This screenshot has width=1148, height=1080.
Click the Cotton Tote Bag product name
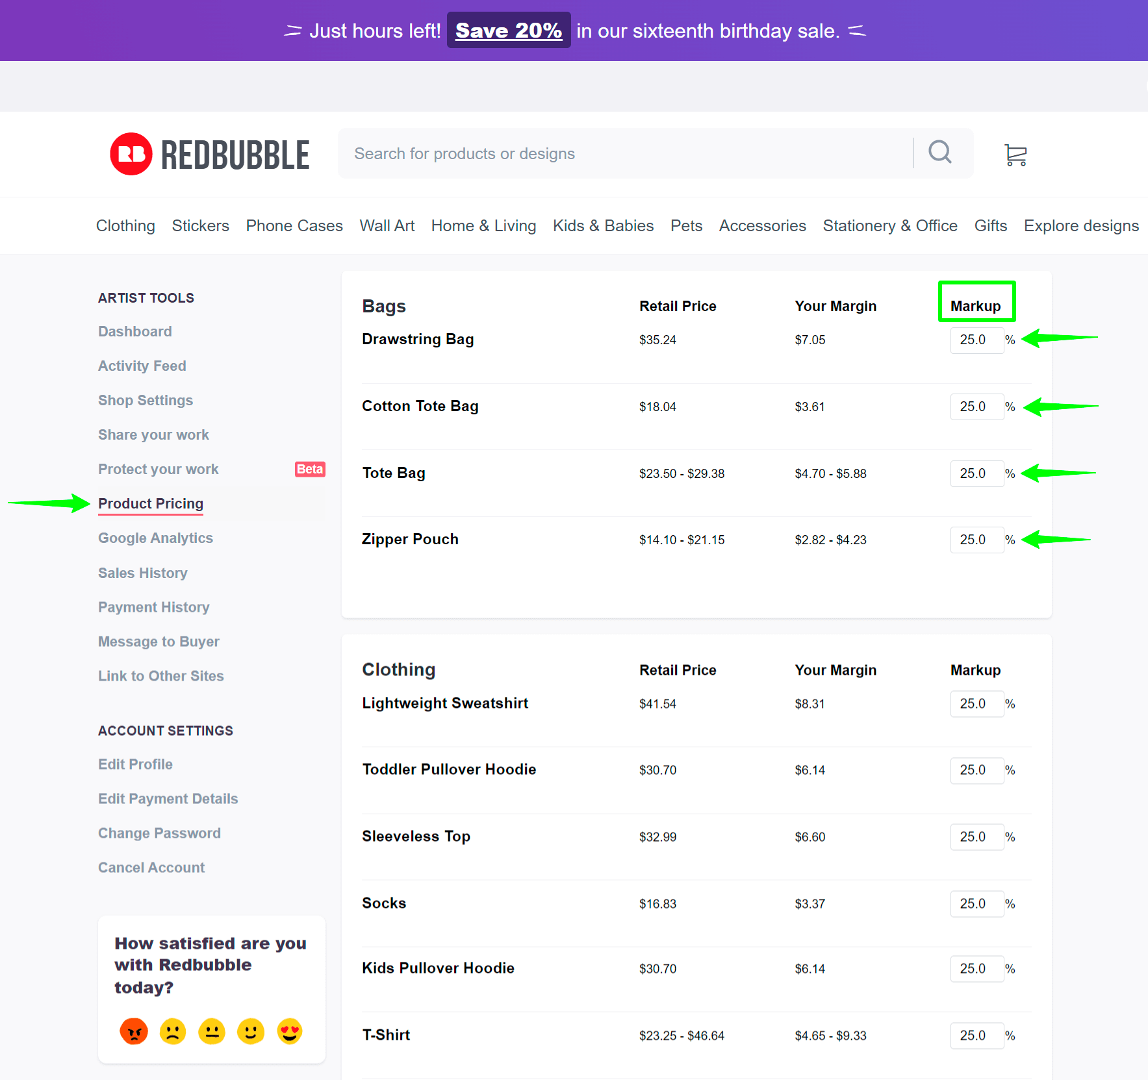pyautogui.click(x=420, y=406)
